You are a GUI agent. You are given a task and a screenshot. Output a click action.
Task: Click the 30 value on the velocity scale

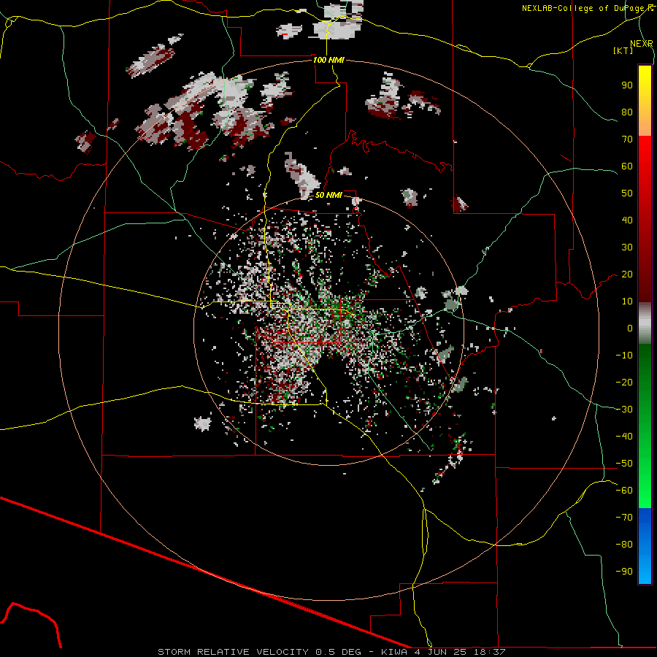point(627,247)
